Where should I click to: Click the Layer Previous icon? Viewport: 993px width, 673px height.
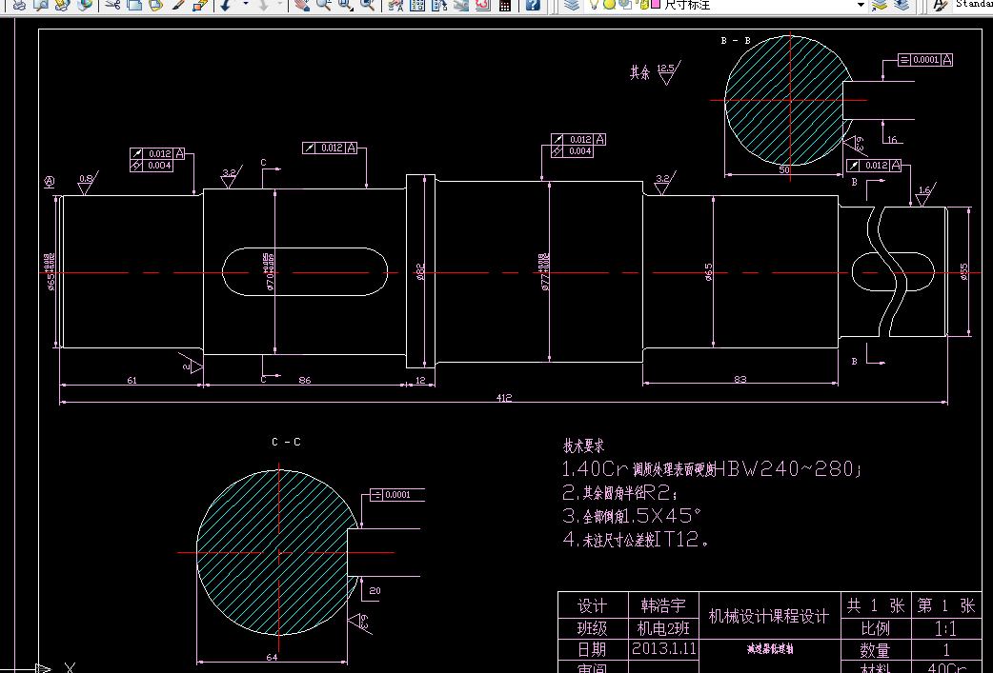[x=902, y=5]
